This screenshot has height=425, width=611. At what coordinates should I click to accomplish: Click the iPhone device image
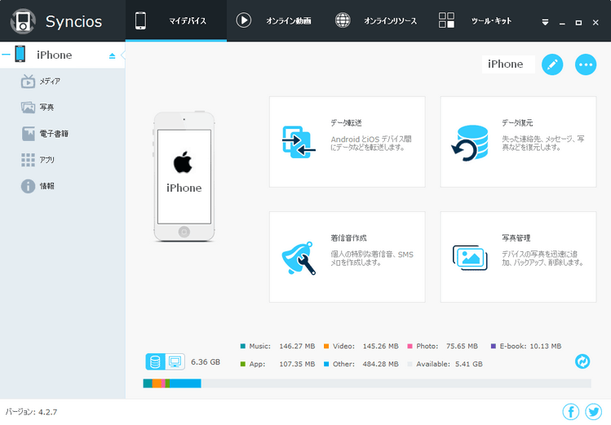point(184,176)
